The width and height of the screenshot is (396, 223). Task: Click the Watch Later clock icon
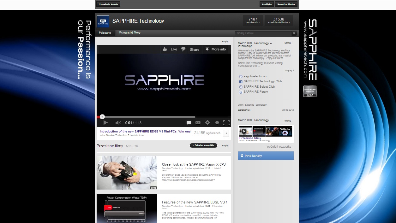(x=217, y=123)
